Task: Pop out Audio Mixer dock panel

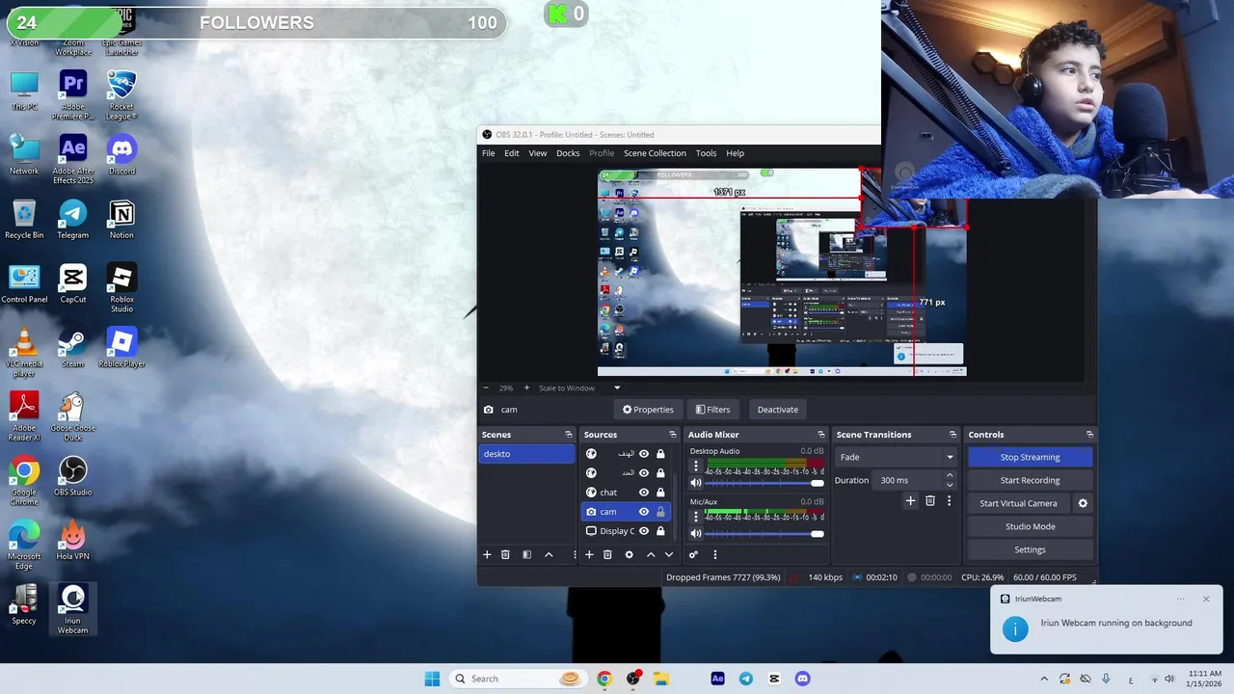Action: (821, 435)
